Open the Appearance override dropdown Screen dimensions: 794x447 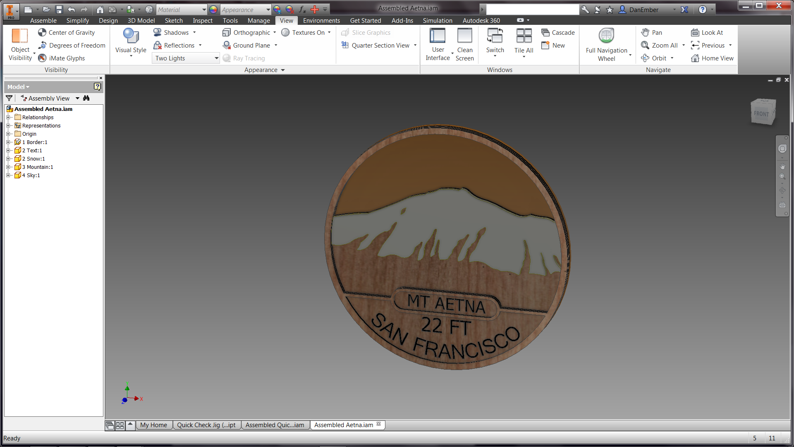268,10
